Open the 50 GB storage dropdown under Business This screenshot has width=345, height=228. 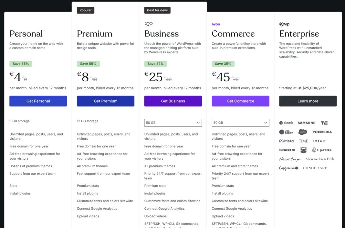pos(173,123)
